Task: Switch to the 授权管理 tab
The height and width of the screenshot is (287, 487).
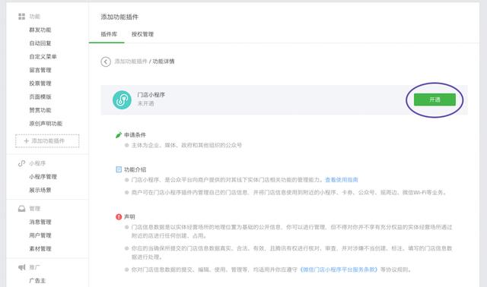Action: click(x=142, y=34)
